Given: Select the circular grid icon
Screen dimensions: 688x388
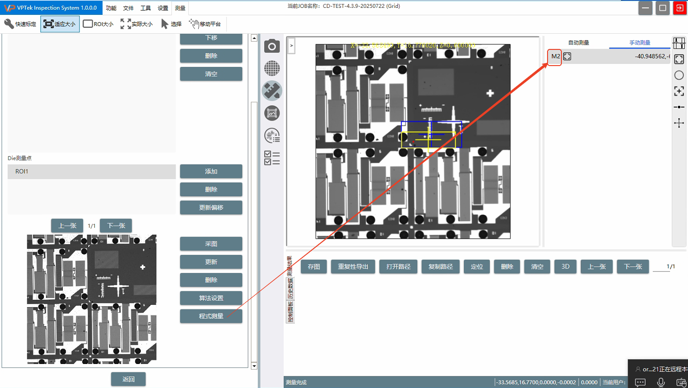Looking at the screenshot, I should [272, 68].
